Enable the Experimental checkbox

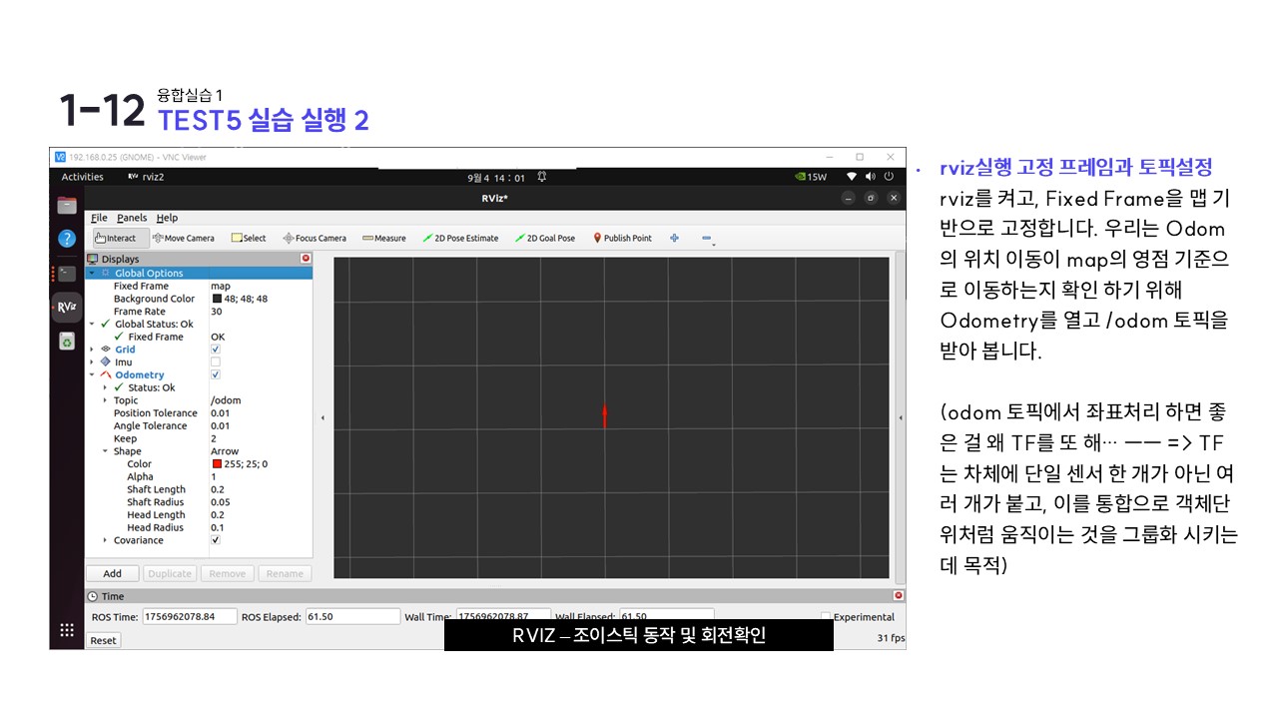826,617
